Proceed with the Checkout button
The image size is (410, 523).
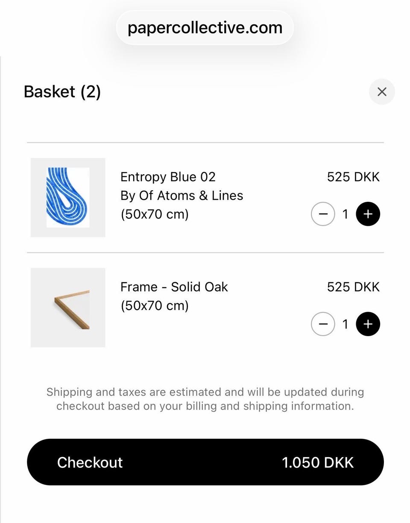point(205,462)
